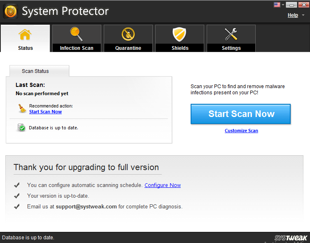Viewport: 310px width, 243px height.
Task: Open the language dropdown arrow beside flag
Action: (x=283, y=5)
